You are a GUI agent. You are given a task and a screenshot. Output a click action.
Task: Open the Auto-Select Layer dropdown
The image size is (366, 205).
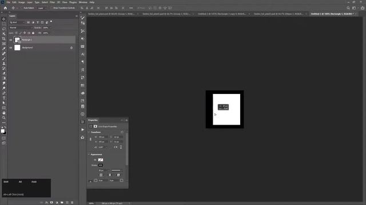click(42, 8)
